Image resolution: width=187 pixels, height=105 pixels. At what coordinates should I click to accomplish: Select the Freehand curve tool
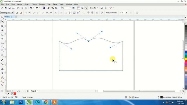[2, 35]
